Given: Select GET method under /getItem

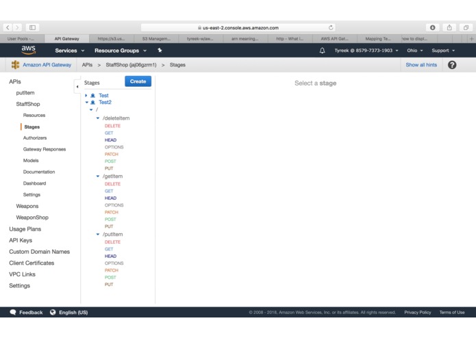Looking at the screenshot, I should pyautogui.click(x=109, y=191).
